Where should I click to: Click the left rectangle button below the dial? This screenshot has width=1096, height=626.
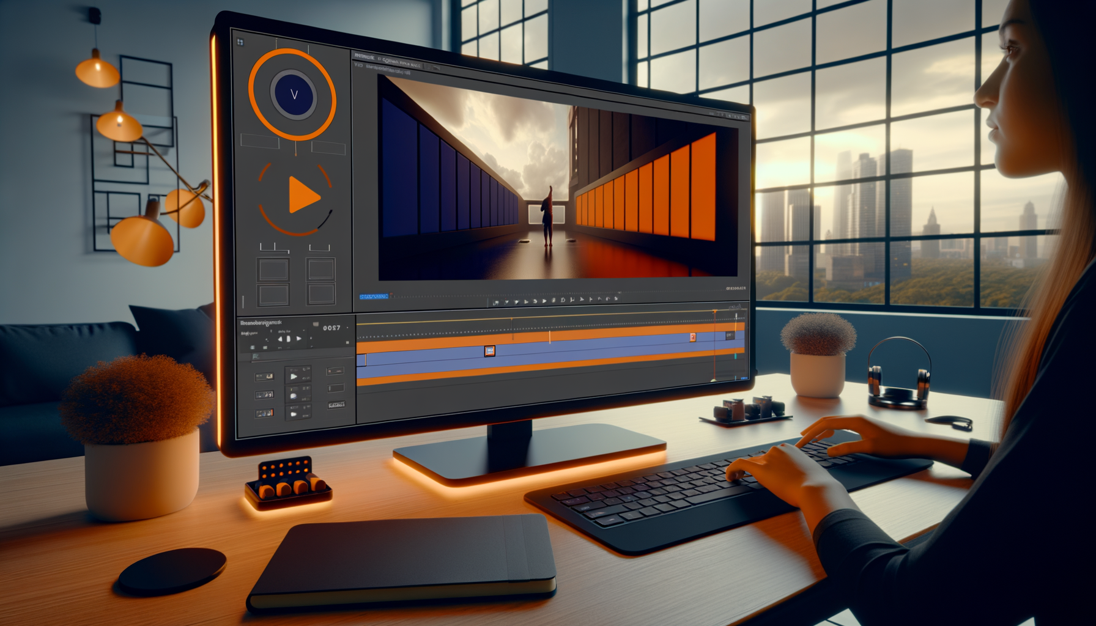pyautogui.click(x=260, y=141)
